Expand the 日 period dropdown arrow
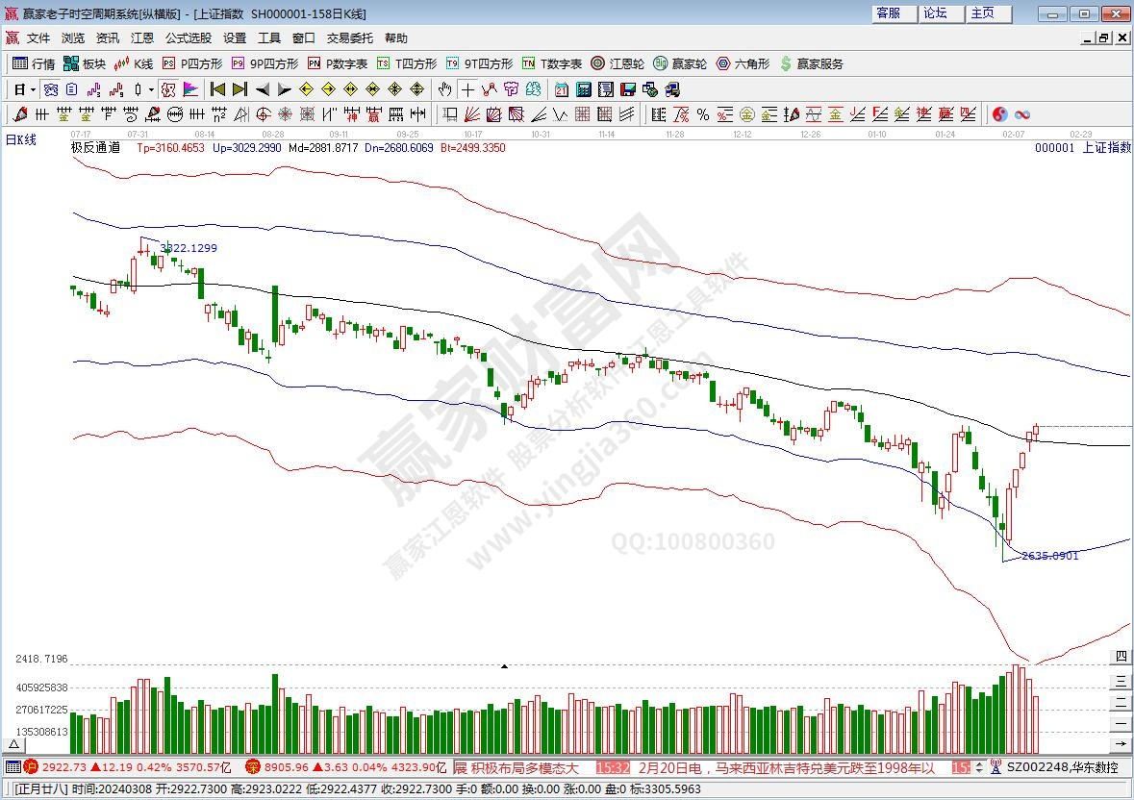 pyautogui.click(x=33, y=89)
